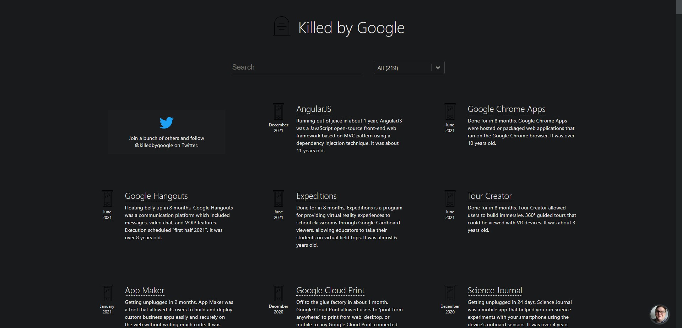
Task: Click the guillotine icon beside Tour Creator
Action: tap(450, 199)
